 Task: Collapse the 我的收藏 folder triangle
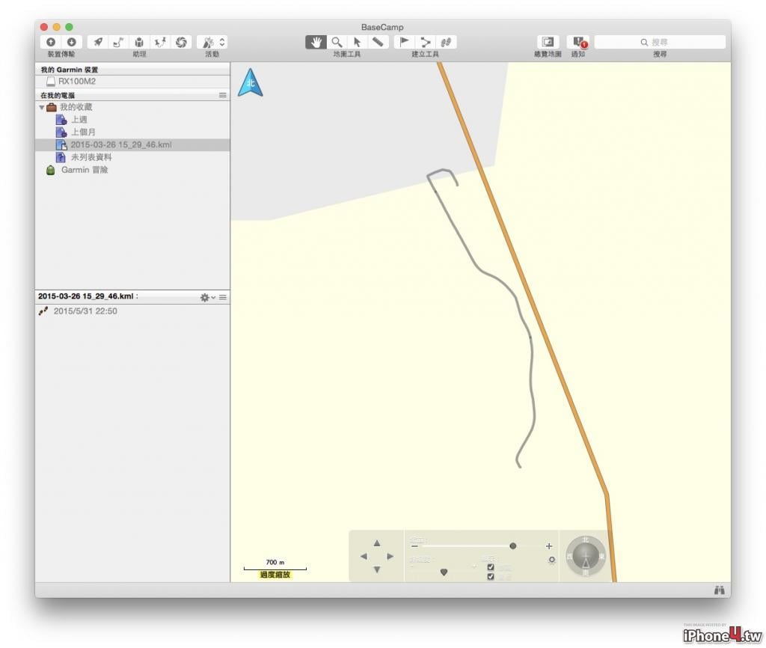(42, 108)
